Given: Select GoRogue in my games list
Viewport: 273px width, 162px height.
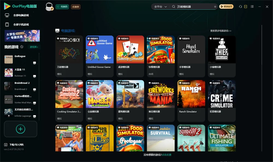Looking at the screenshot, I should click(x=21, y=59).
